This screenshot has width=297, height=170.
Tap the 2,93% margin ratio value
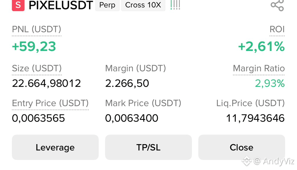coord(270,83)
